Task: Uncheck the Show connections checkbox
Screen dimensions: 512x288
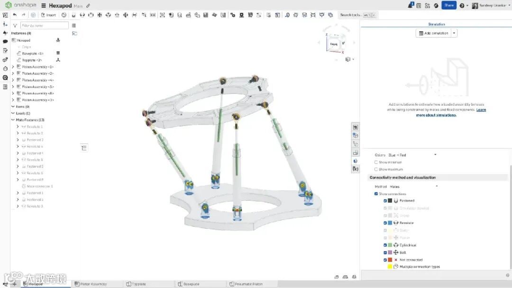Action: click(376, 194)
